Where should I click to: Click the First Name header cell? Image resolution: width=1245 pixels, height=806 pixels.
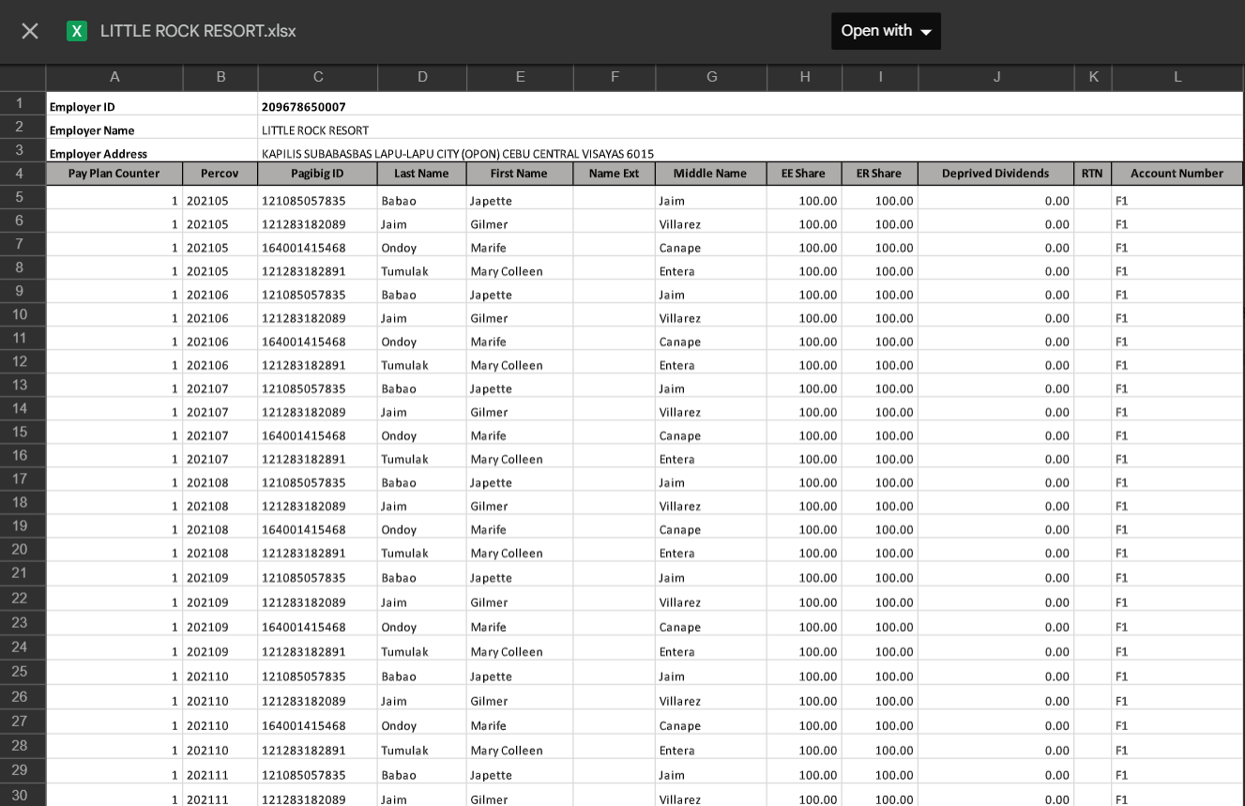[521, 174]
